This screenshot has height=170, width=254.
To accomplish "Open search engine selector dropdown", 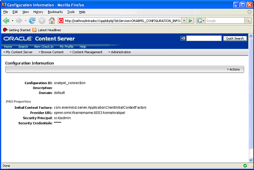I will pyautogui.click(x=203, y=21).
